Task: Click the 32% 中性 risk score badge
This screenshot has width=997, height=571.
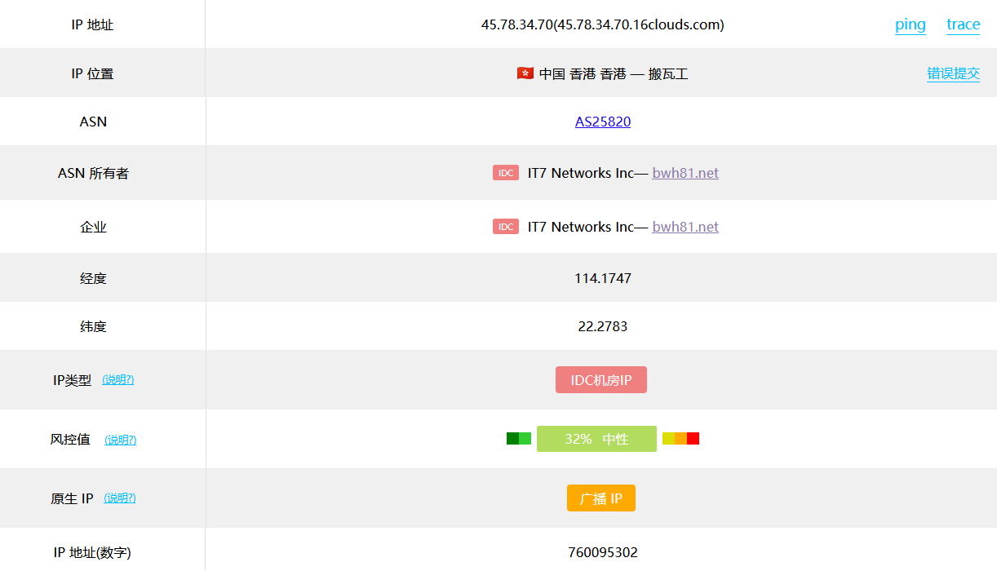Action: [x=596, y=439]
